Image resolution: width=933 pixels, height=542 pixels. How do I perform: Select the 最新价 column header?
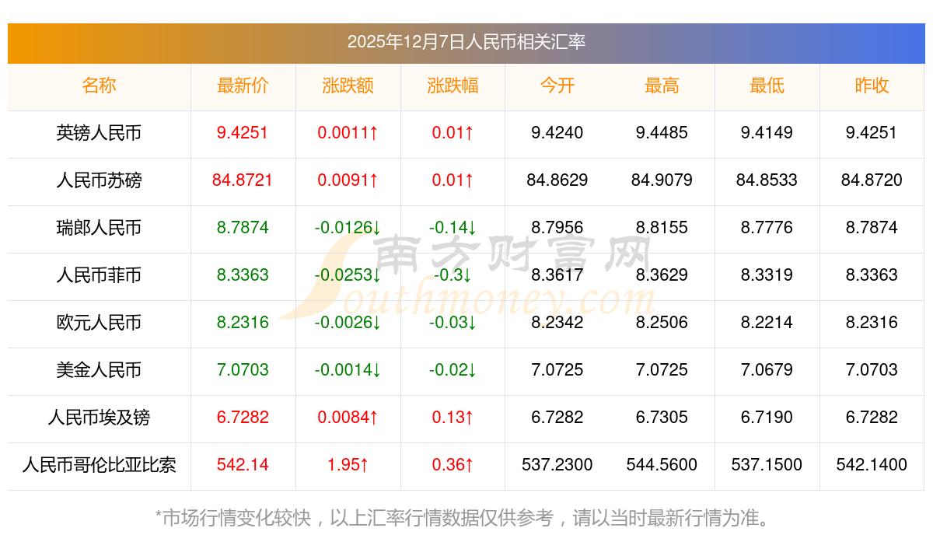[243, 86]
